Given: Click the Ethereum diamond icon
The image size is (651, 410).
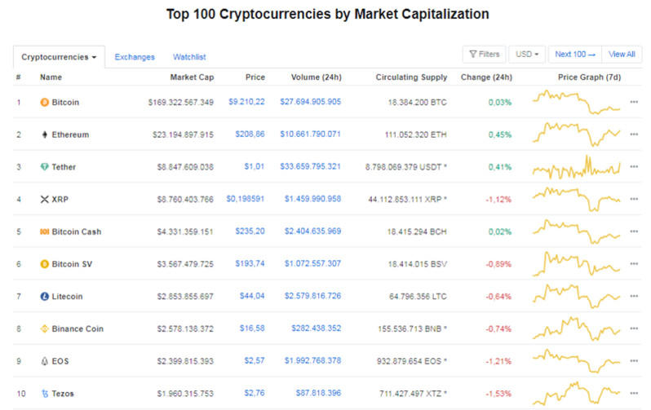Looking at the screenshot, I should [44, 134].
